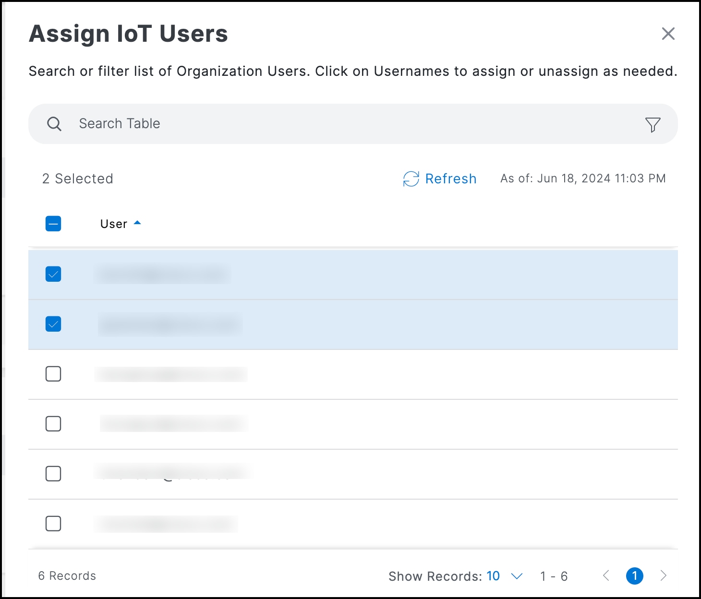Open the Show Records 10 dropdown

[x=504, y=576]
